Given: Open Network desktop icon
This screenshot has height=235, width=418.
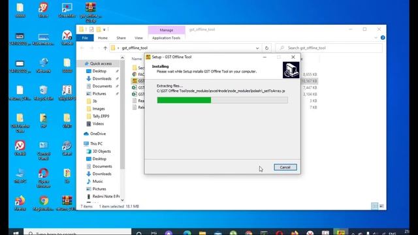Looking at the screenshot, I should (x=43, y=65).
